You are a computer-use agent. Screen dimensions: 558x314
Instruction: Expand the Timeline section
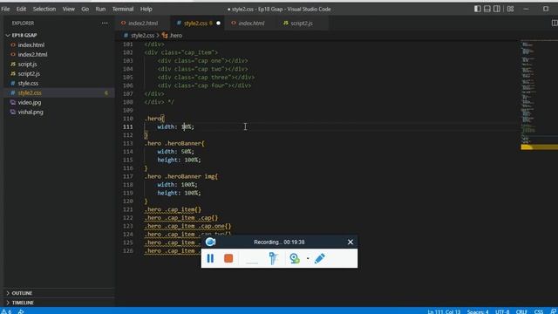coord(23,303)
